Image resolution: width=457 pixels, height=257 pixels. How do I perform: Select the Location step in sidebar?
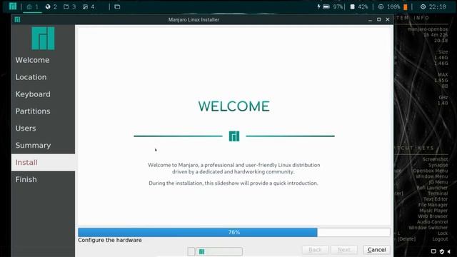[43, 77]
